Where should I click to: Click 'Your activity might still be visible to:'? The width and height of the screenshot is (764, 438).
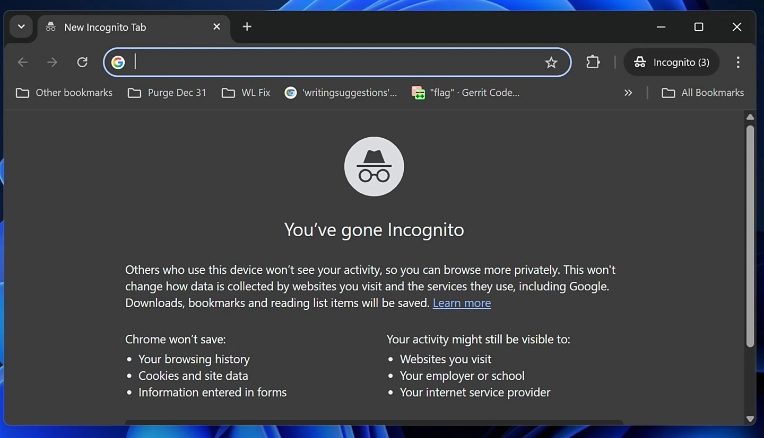coord(479,339)
